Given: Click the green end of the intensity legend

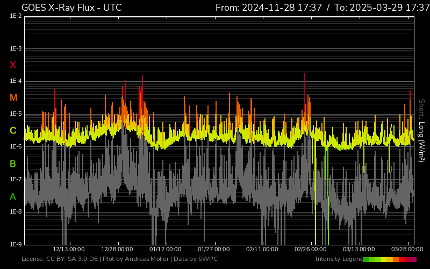Looking at the screenshot, I should pos(366,259).
